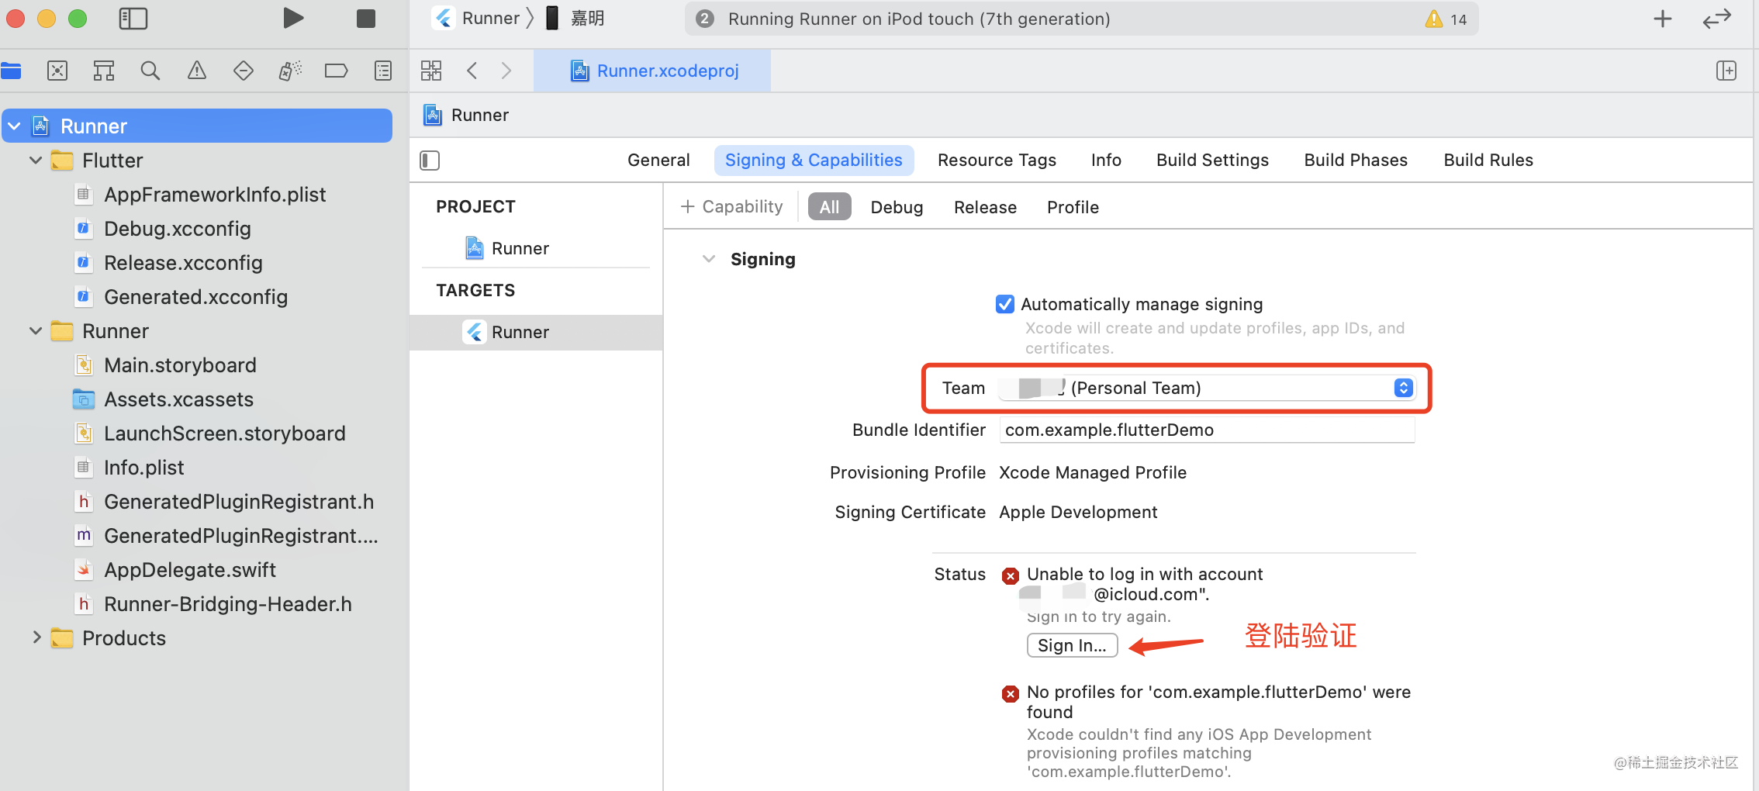Open the Team selection dropdown
Image resolution: width=1759 pixels, height=791 pixels.
pyautogui.click(x=1402, y=388)
